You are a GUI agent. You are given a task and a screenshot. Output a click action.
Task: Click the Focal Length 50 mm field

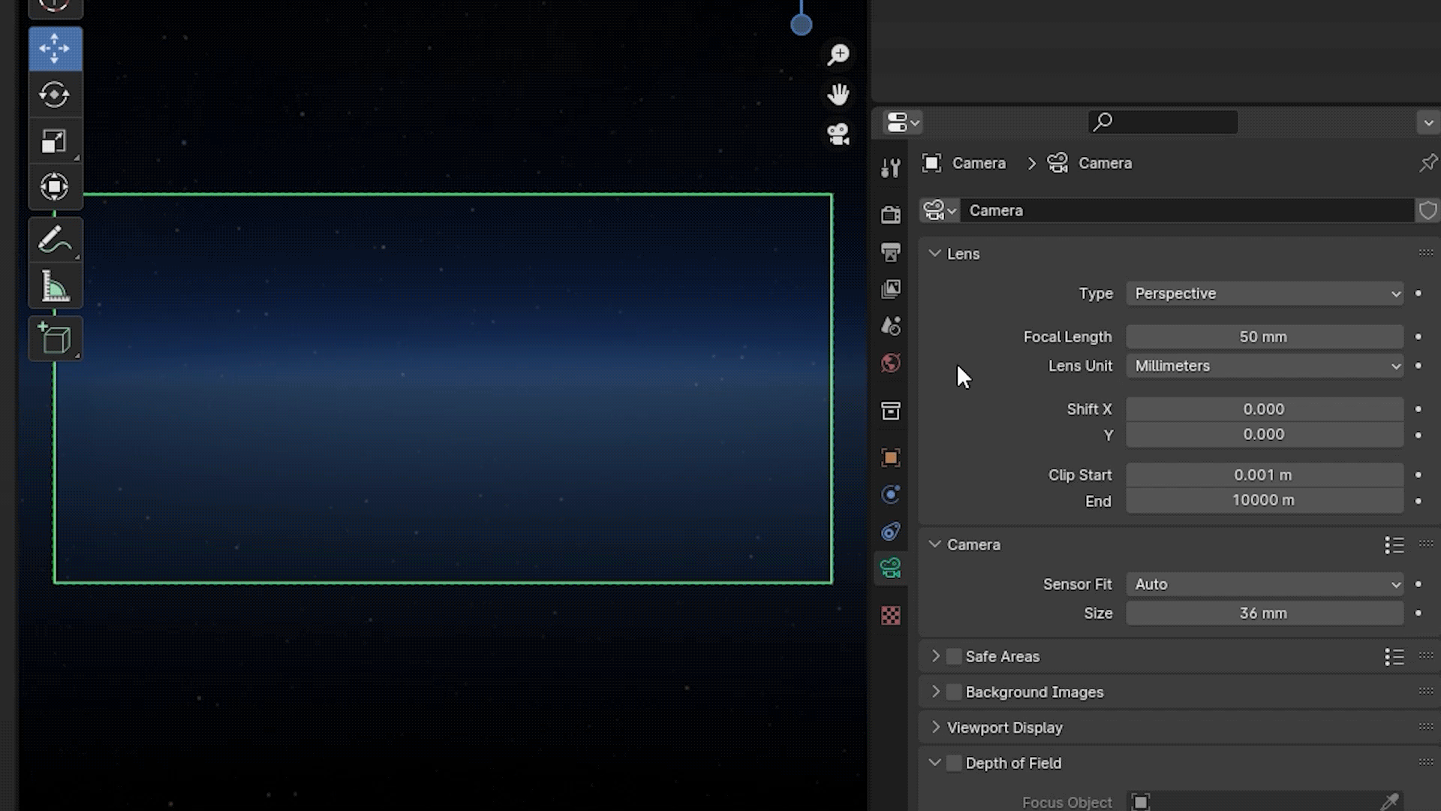(x=1265, y=337)
